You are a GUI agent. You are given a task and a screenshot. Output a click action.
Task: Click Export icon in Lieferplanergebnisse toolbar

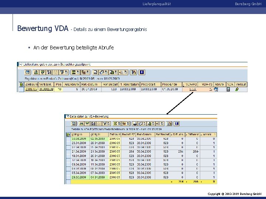point(112,72)
